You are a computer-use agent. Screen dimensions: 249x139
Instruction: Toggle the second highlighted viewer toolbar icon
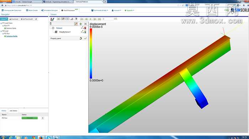[63, 19]
